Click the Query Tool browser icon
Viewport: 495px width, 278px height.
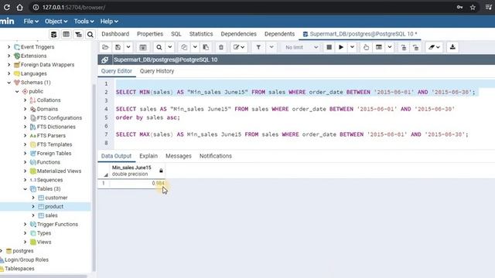click(53, 34)
